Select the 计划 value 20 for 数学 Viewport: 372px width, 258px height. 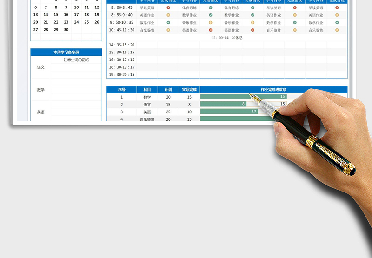[168, 97]
